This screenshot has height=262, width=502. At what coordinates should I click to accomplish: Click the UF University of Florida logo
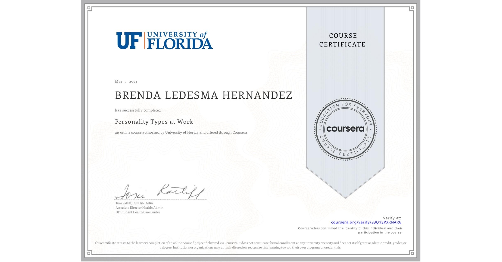click(164, 40)
